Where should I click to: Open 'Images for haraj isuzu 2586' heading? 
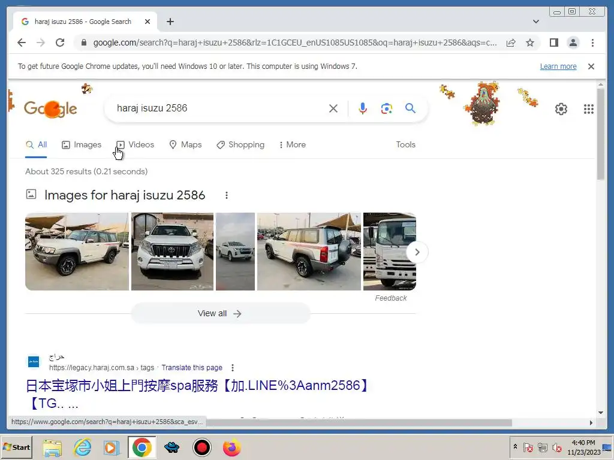click(125, 195)
